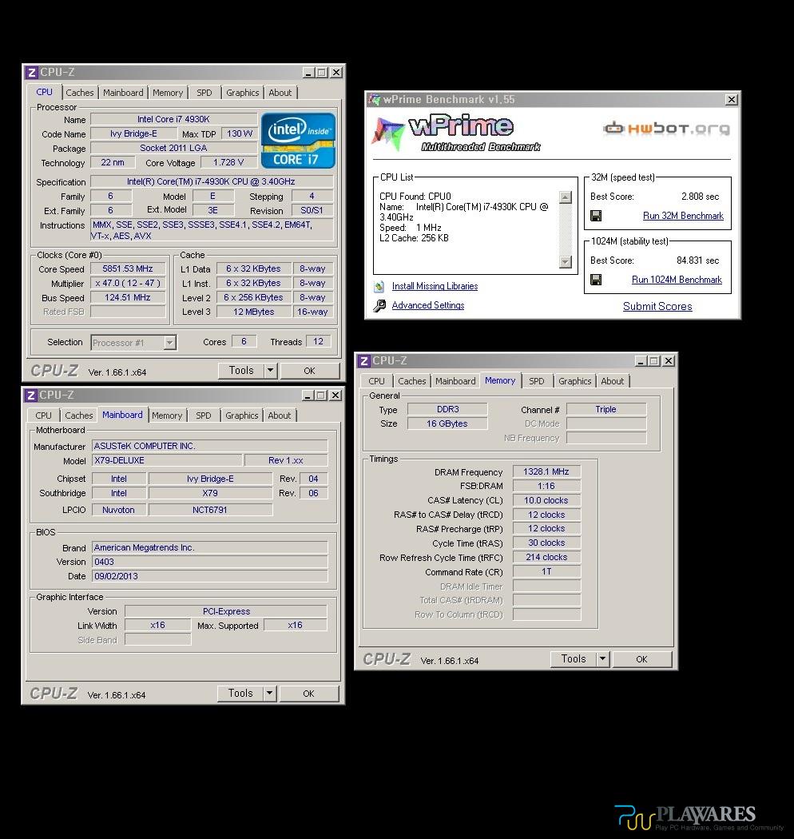Click the CPU-Z Z icon in CPU window title

(32, 72)
